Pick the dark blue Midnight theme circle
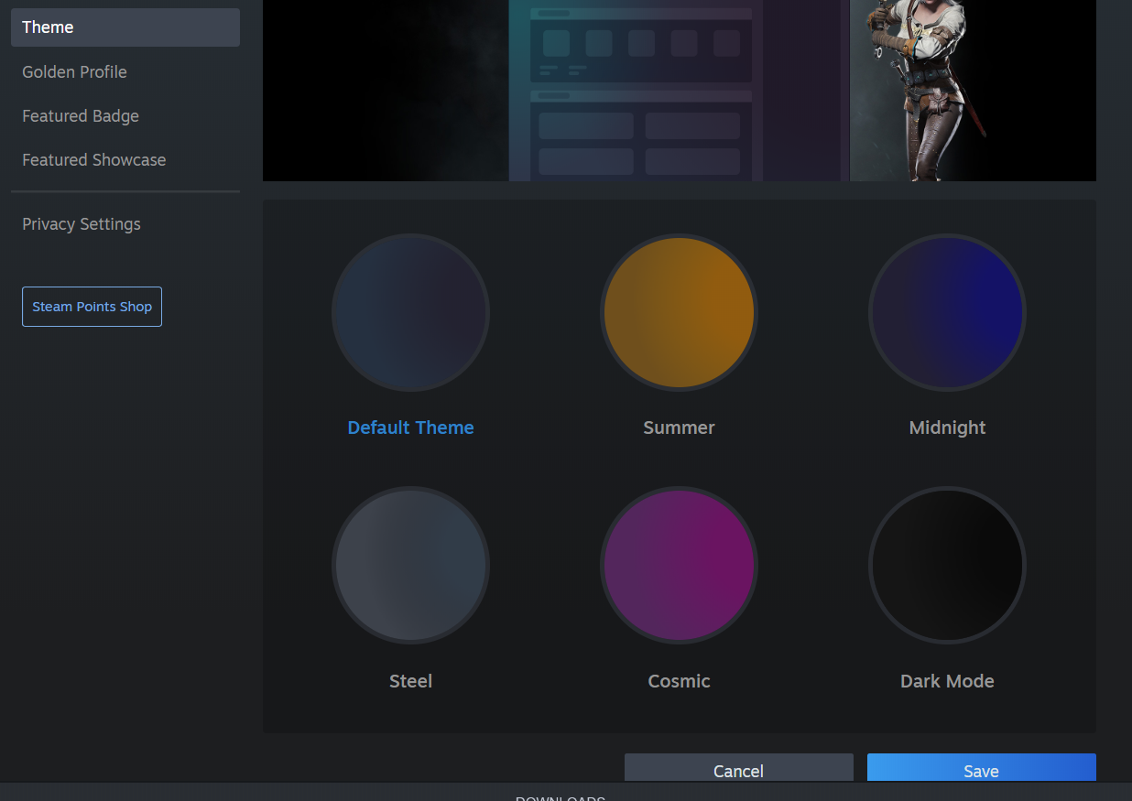 click(947, 313)
